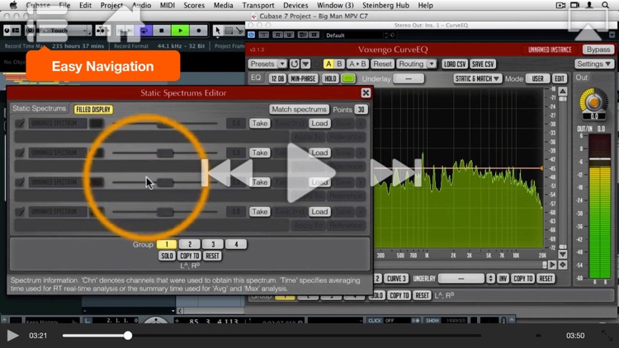This screenshot has width=619, height=348.
Task: Select the B state in A/B comparison
Action: click(338, 64)
